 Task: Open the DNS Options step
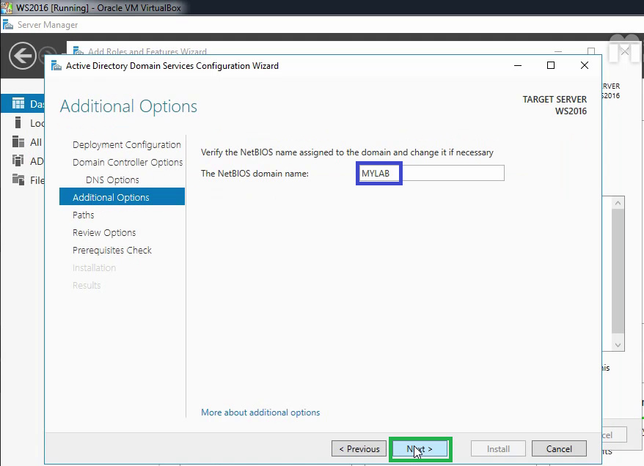[112, 180]
